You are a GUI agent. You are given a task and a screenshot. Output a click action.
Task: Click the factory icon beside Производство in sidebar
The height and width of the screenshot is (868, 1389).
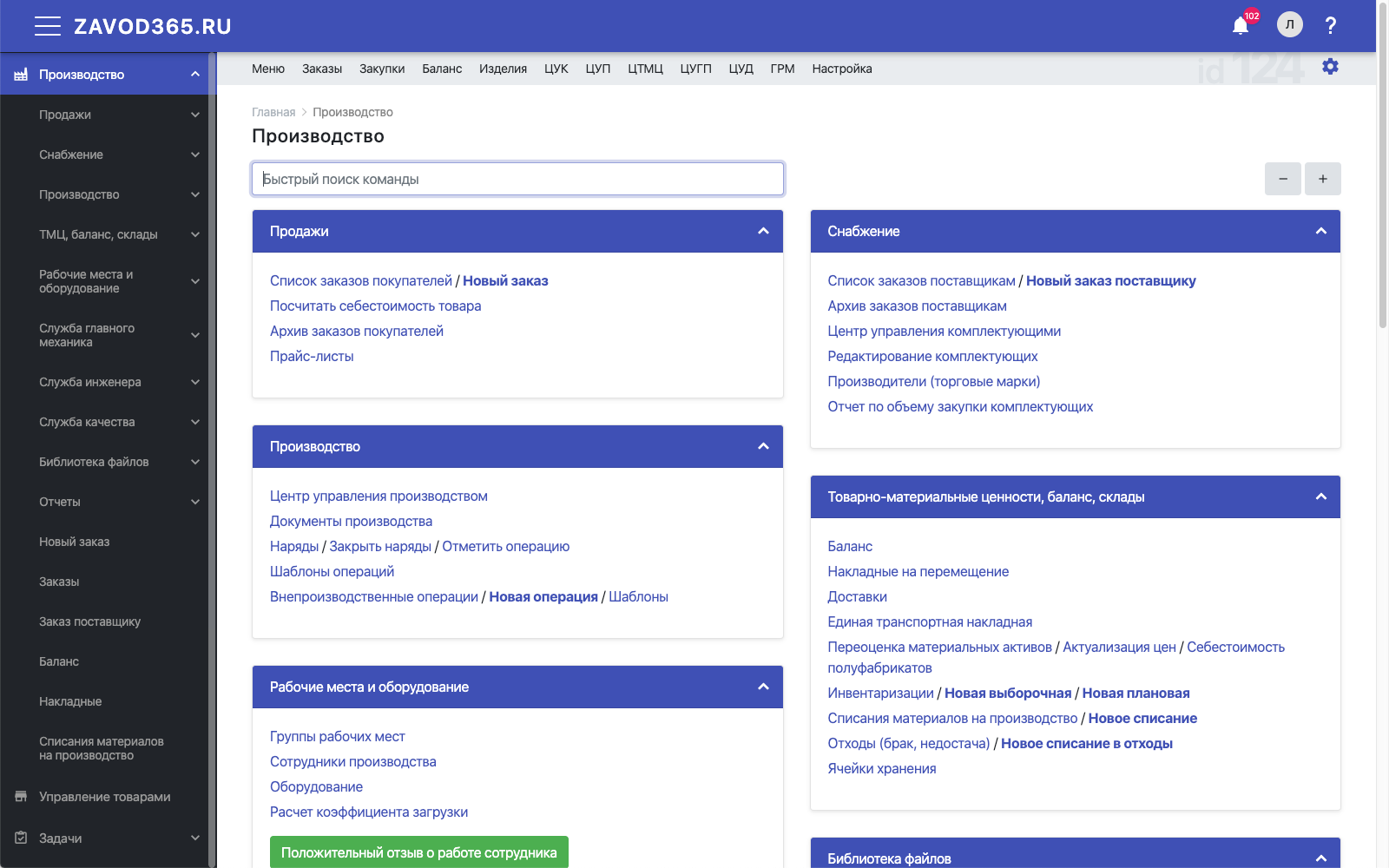(21, 75)
